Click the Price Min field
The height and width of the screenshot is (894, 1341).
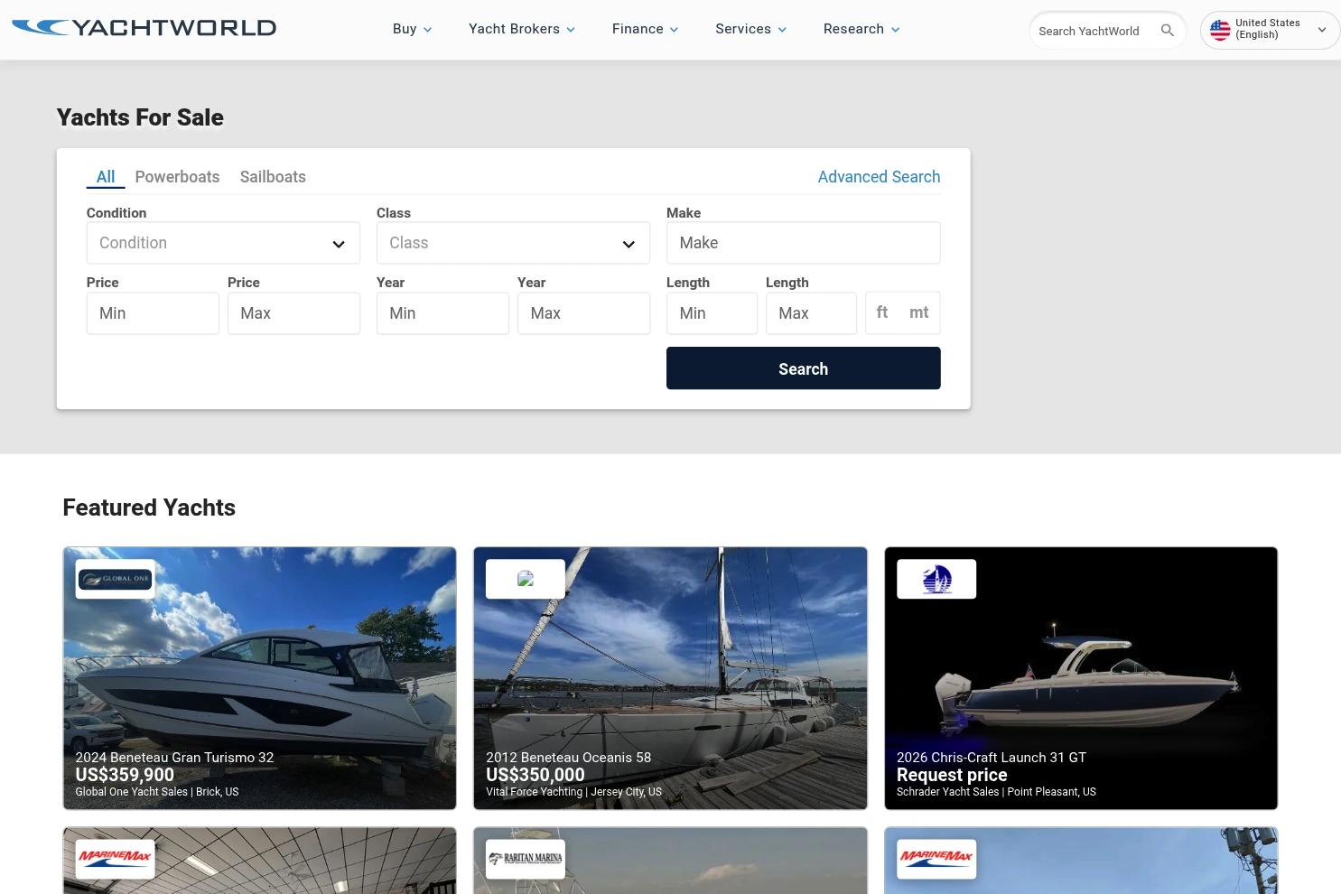click(153, 313)
